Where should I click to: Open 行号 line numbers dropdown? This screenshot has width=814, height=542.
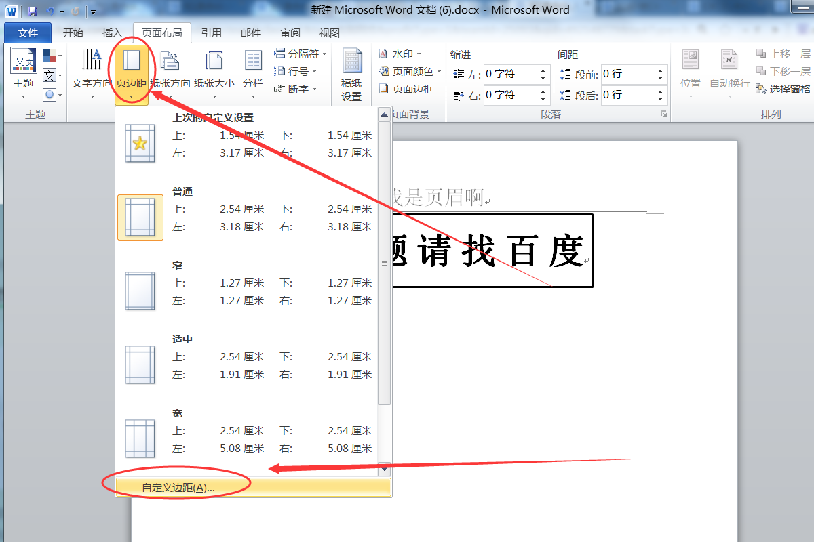coord(296,71)
